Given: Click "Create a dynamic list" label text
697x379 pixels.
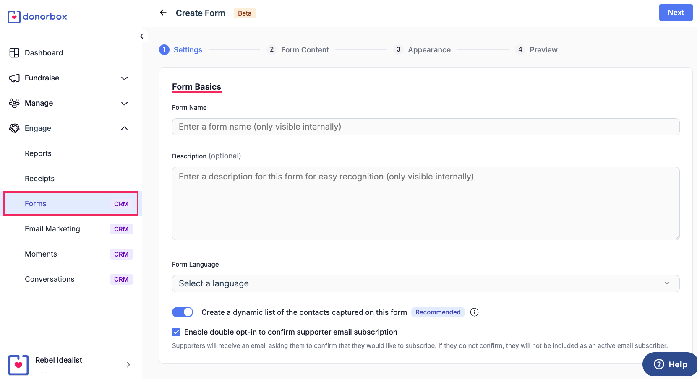Looking at the screenshot, I should click(x=304, y=312).
